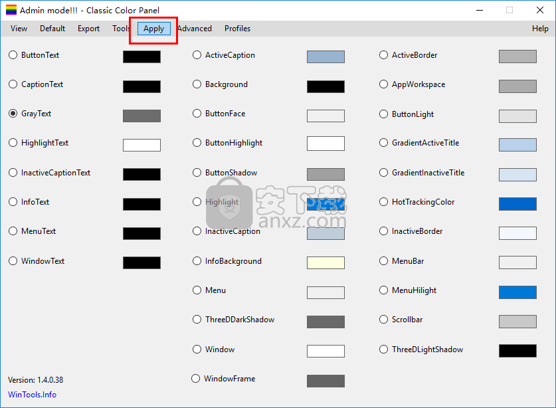This screenshot has height=408, width=556.
Task: Select the Background radio button
Action: pos(197,84)
